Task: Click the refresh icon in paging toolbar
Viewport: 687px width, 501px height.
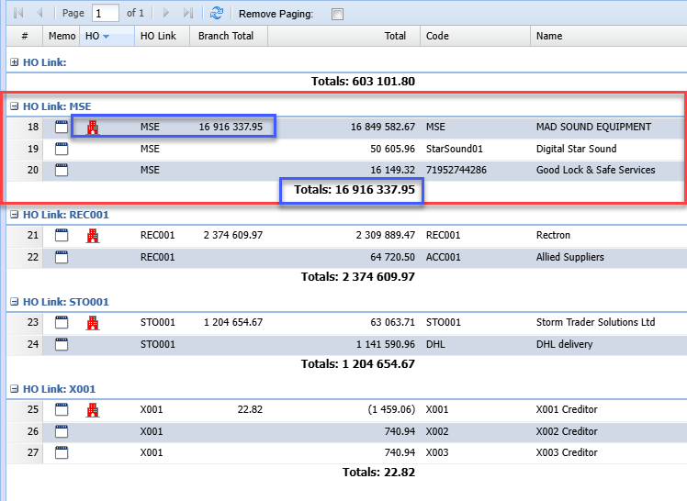Action: point(216,13)
